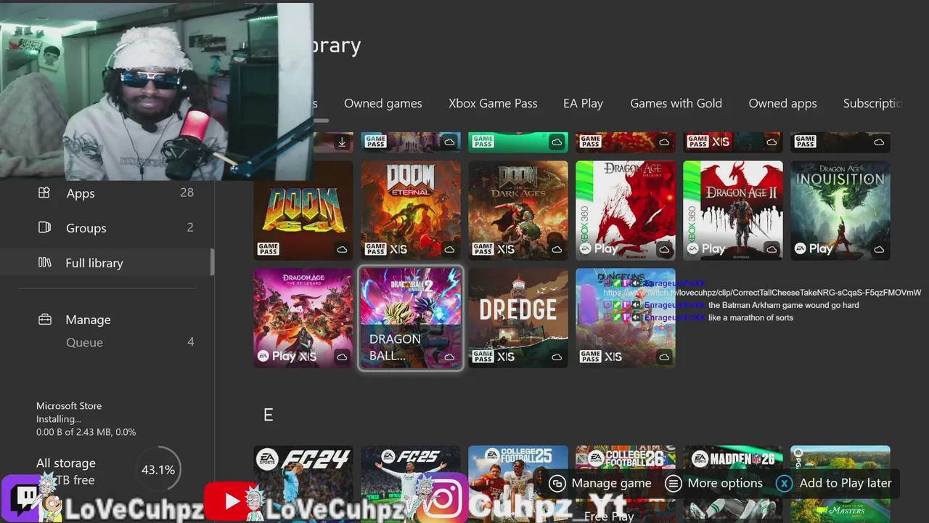Click the YouTube logo in overlay
This screenshot has width=929, height=523.
pos(232,501)
